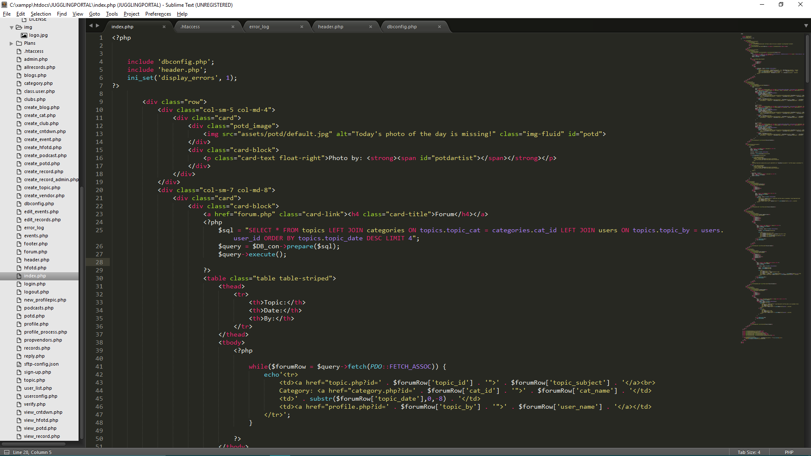
Task: Open blogs.php file
Action: tap(35, 75)
